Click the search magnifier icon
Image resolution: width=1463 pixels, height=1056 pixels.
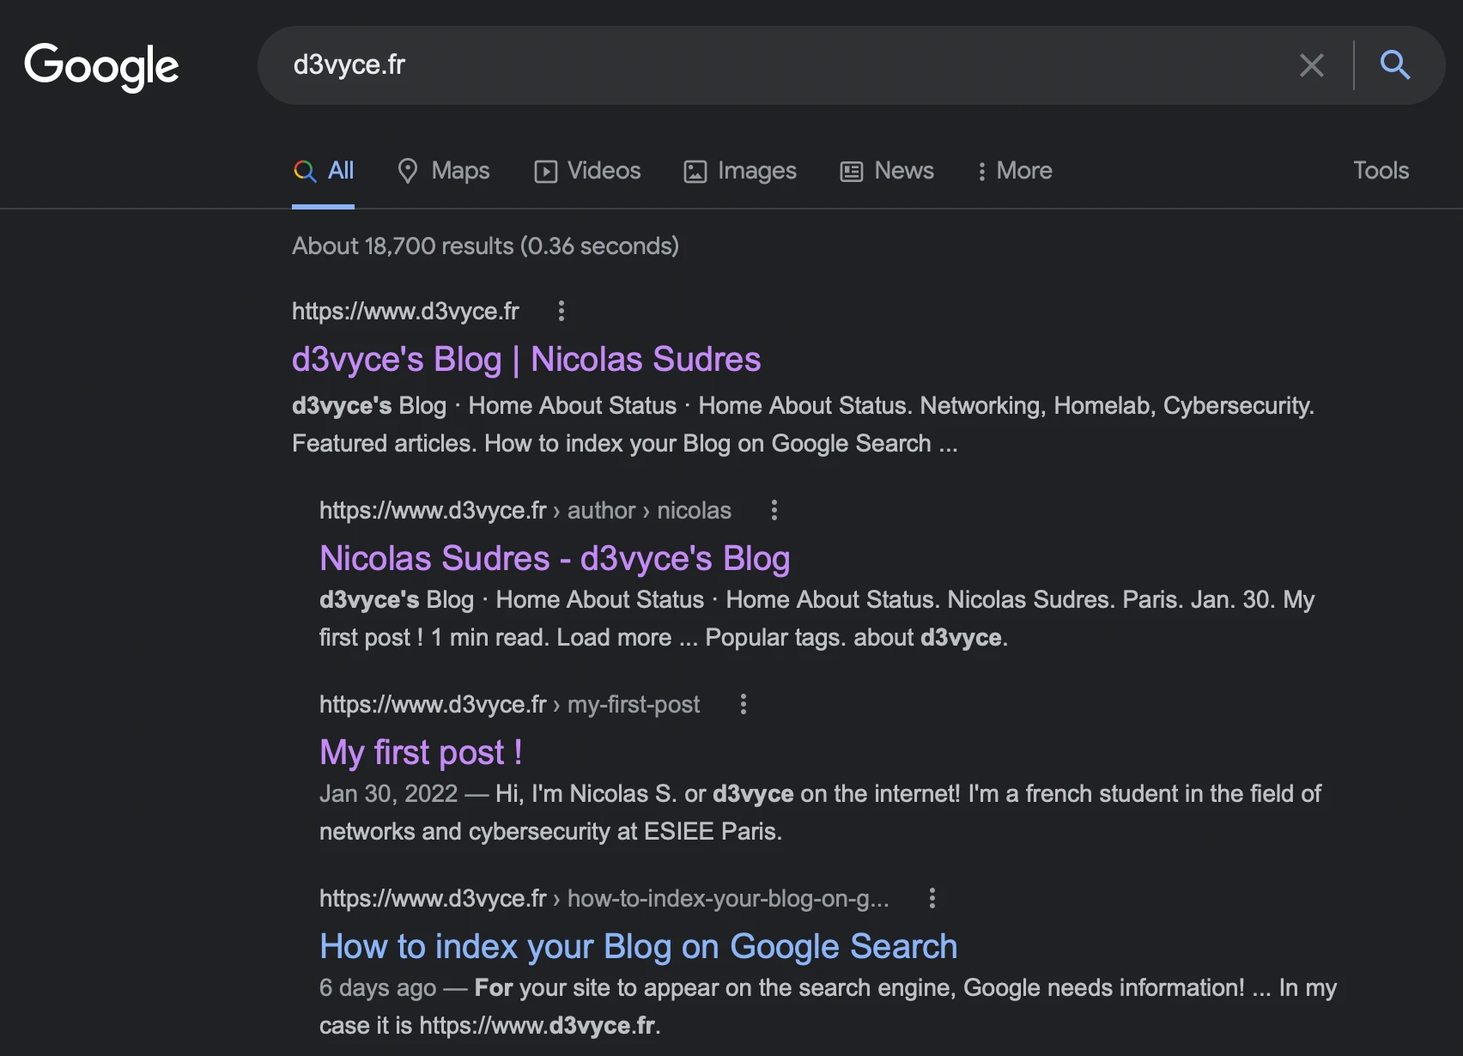click(x=1394, y=65)
